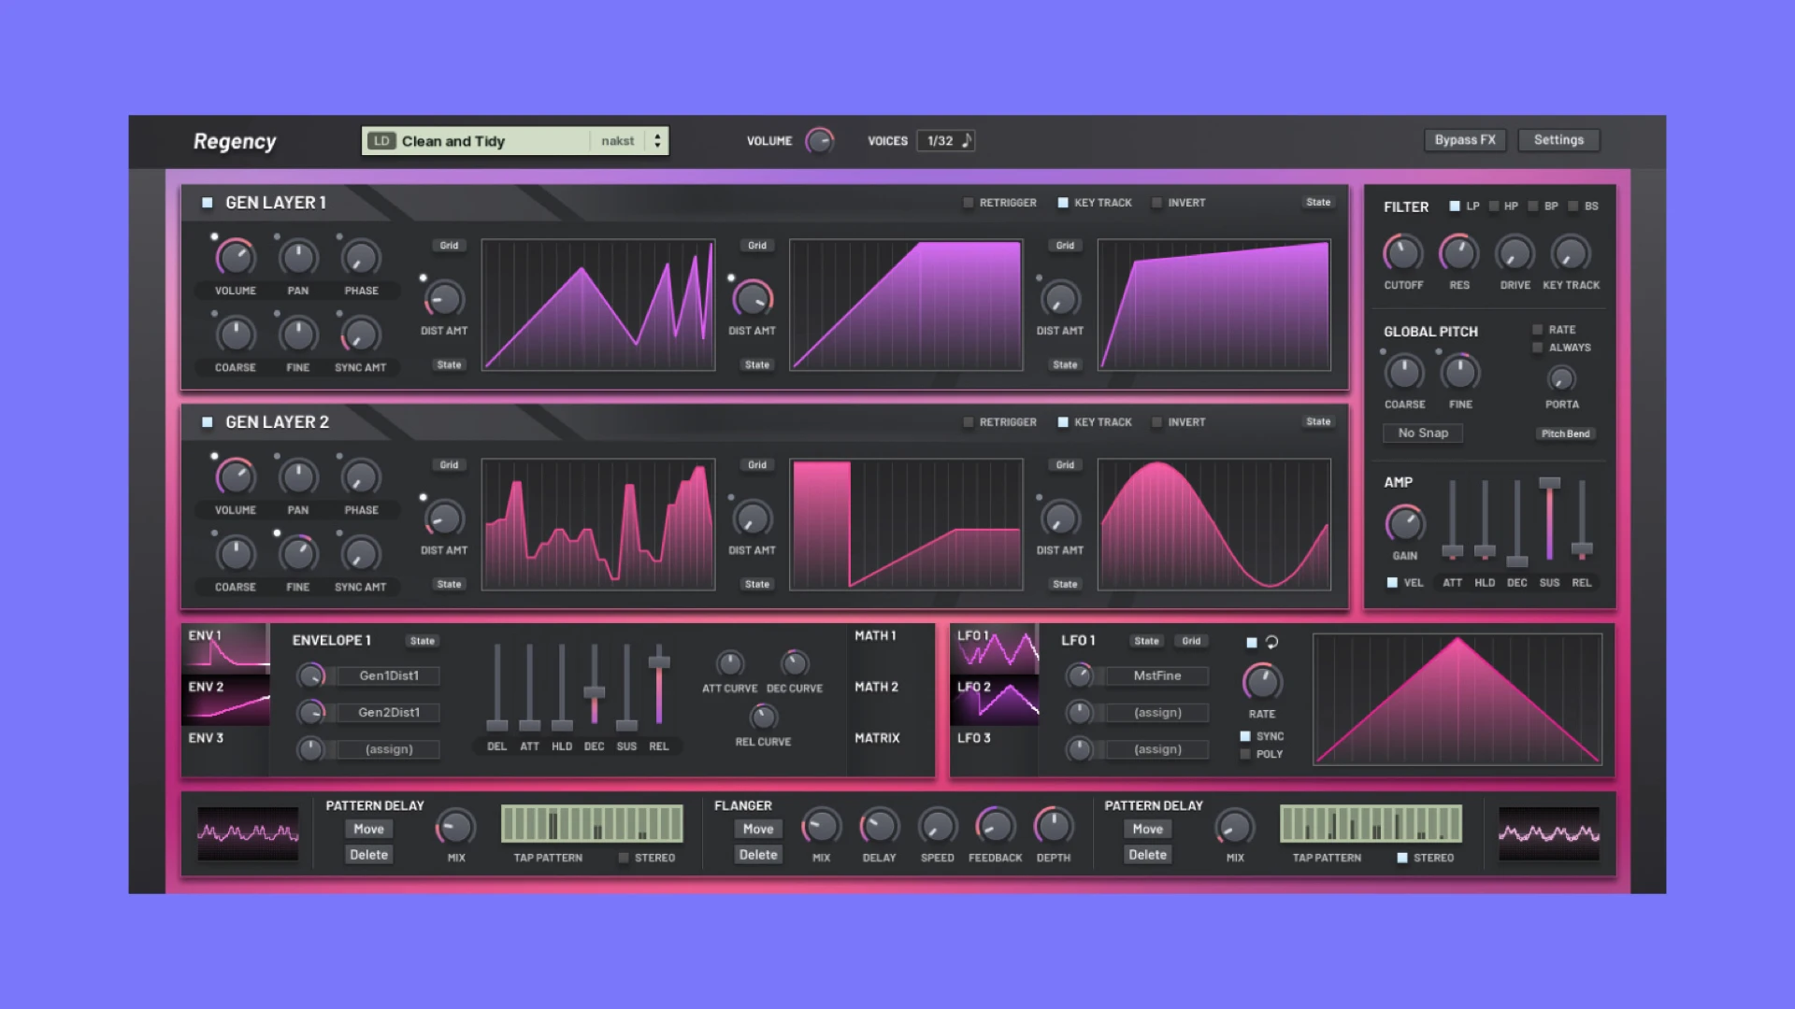The height and width of the screenshot is (1009, 1795).
Task: Click the flanger FEEDBACK knob
Action: click(x=995, y=826)
